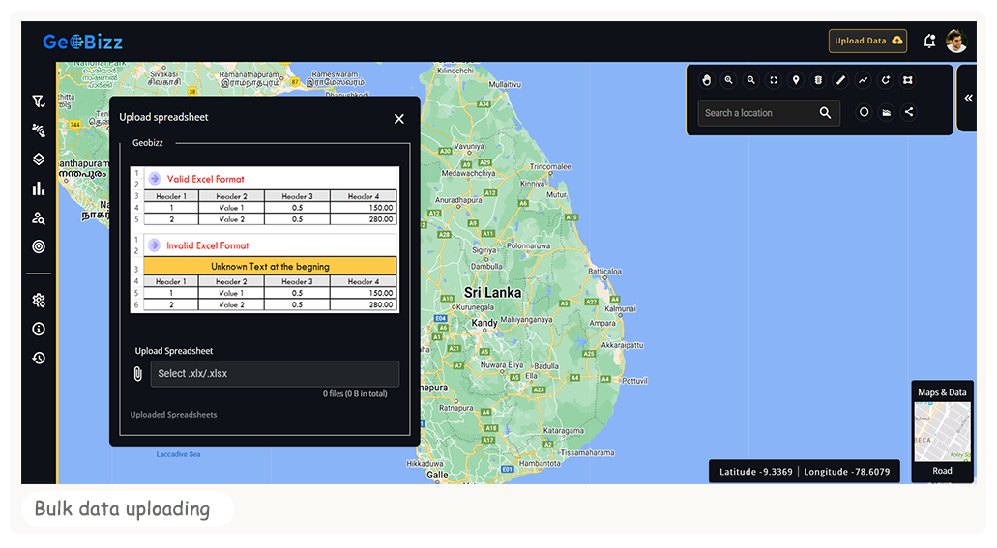Activate the fullscreen extent tool
The width and height of the screenshot is (997, 548).
tap(774, 80)
